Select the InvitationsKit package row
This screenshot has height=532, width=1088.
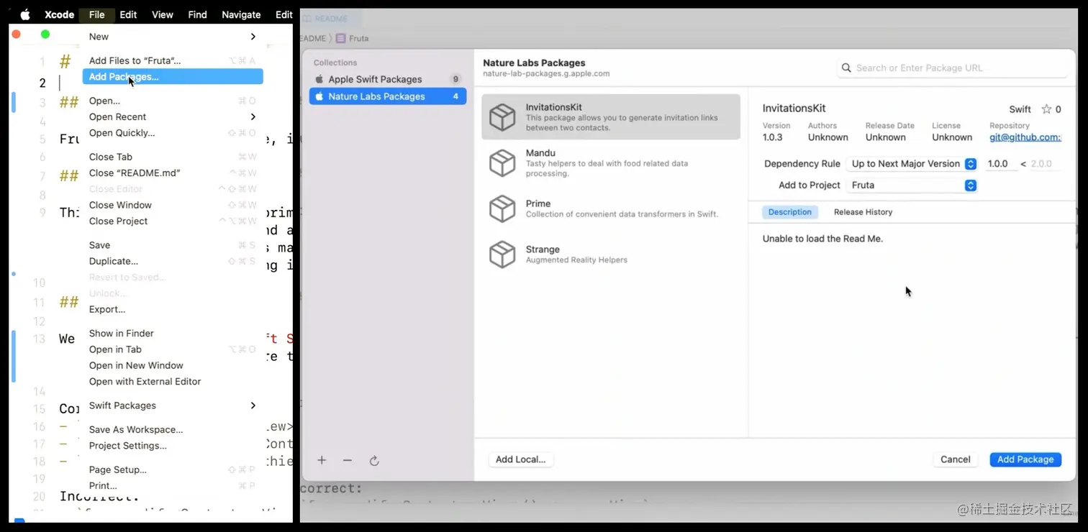611,117
